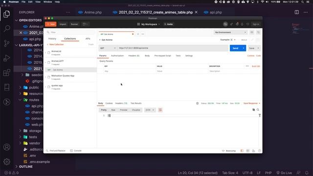Open the Accounts icon in VS Code
This screenshot has width=313, height=176.
(6, 147)
